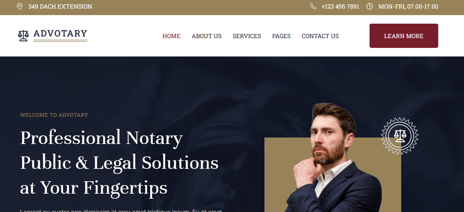Click the Lorem paragraph under the headline
The image size is (464, 212).
click(121, 210)
